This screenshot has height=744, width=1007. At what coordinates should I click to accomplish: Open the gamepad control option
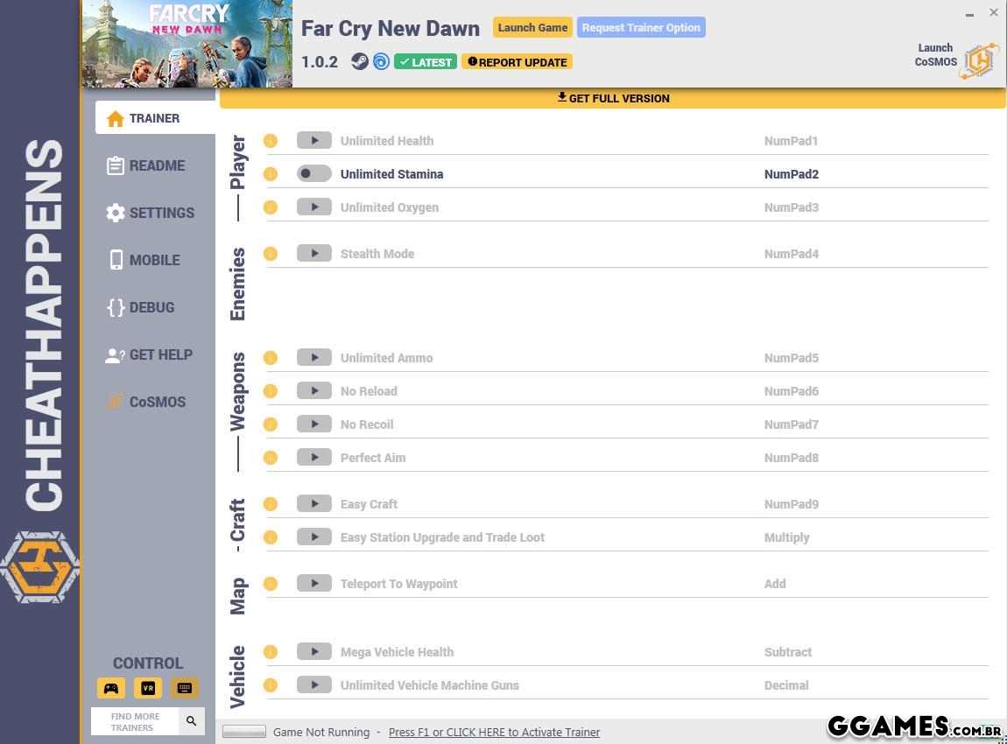[111, 688]
